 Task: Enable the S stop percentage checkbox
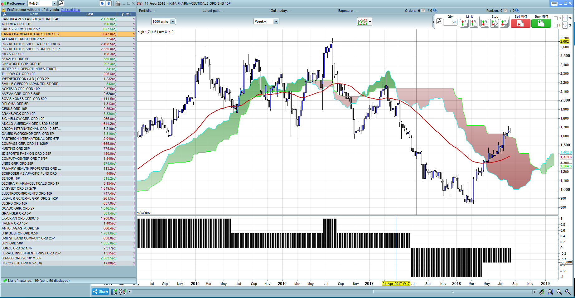(556, 18)
